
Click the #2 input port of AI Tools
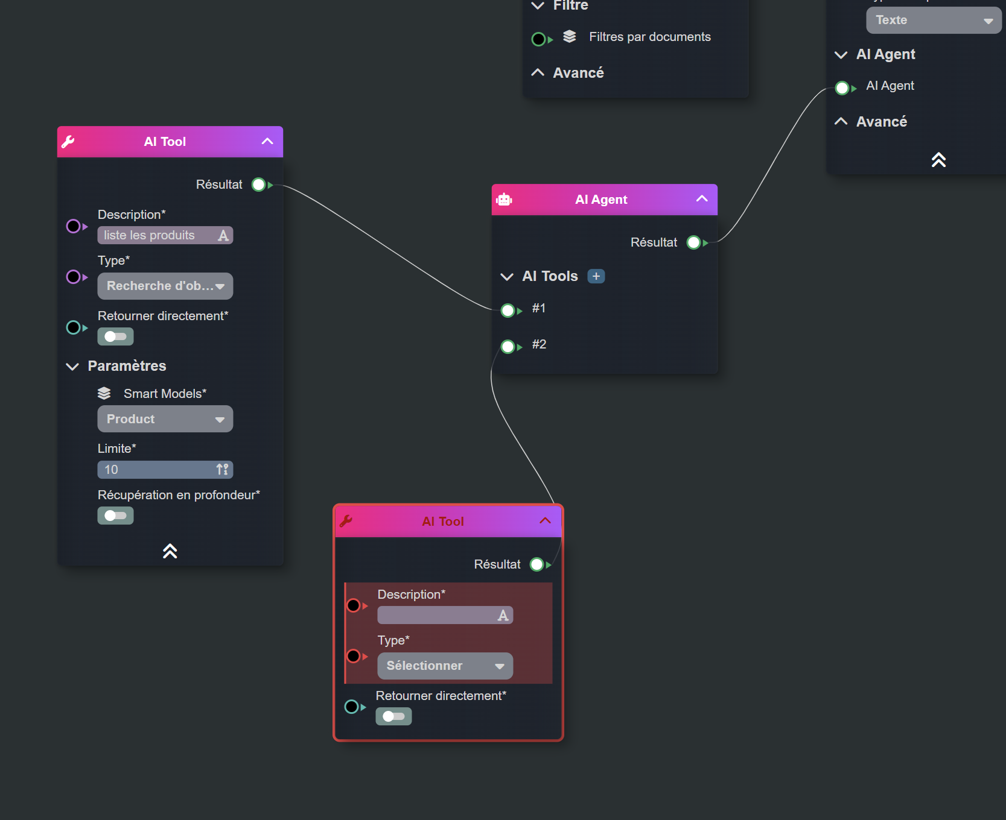(508, 347)
